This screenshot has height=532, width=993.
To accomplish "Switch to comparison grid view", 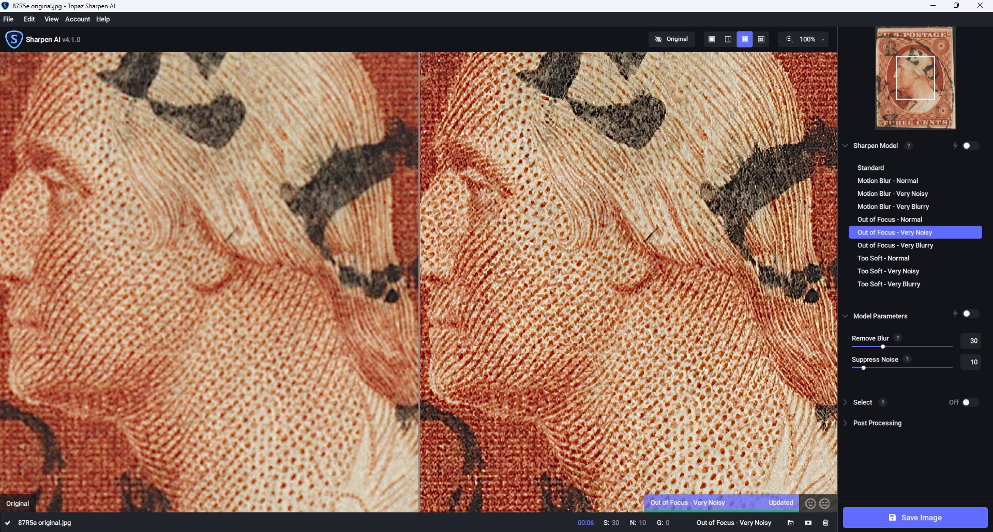I will [761, 39].
